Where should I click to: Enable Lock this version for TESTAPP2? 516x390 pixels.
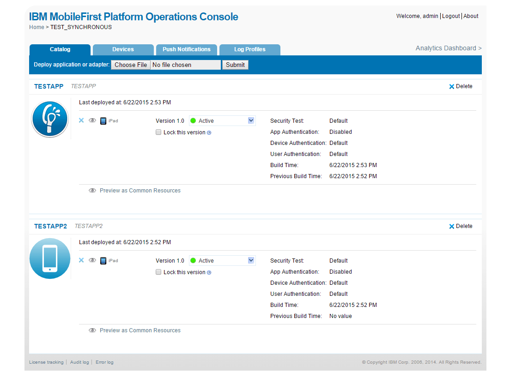coord(158,272)
